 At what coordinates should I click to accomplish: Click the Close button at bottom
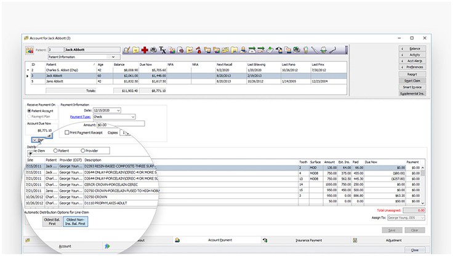point(415,250)
